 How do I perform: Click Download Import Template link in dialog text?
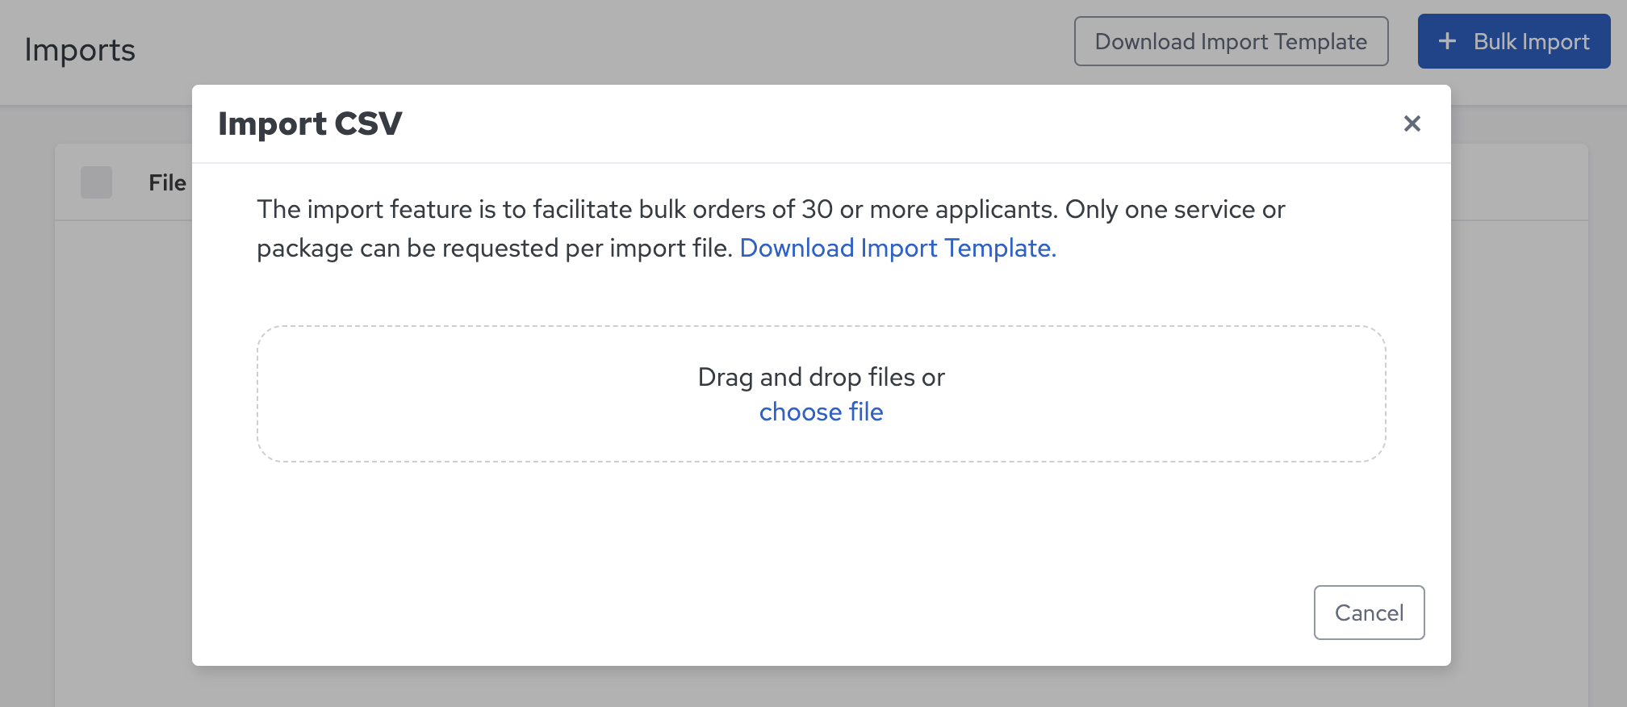point(897,248)
